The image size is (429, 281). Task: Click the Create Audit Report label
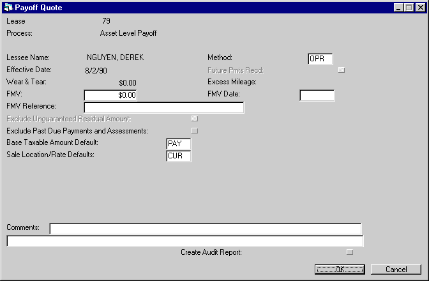(x=211, y=252)
